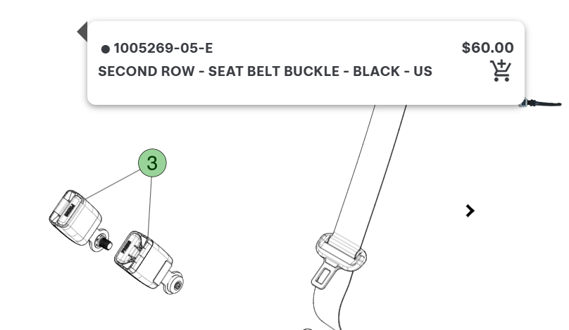Click the right-pointing chevron arrow
The height and width of the screenshot is (330, 569).
[470, 210]
